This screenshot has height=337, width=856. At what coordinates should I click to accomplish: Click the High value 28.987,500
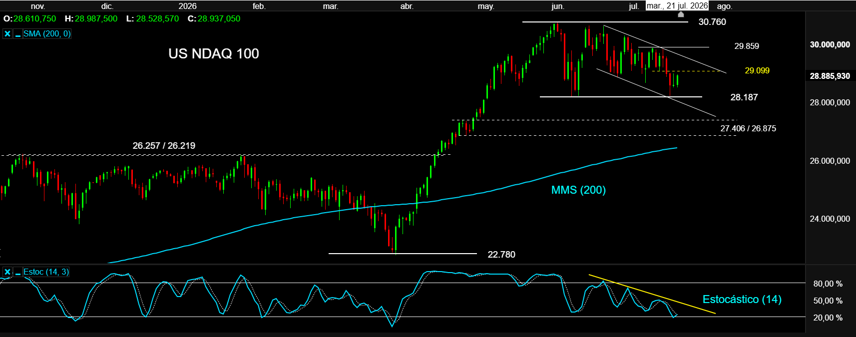[x=96, y=18]
